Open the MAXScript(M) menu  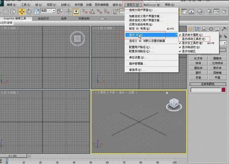[x=152, y=5]
